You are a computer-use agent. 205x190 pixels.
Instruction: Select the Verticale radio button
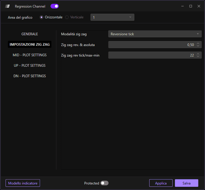click(67, 17)
